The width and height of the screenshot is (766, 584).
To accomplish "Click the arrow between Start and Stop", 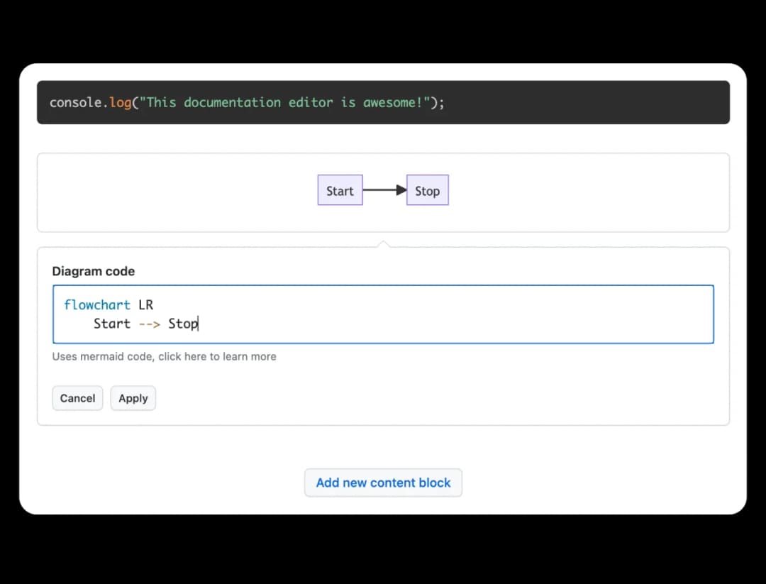I will coord(385,190).
